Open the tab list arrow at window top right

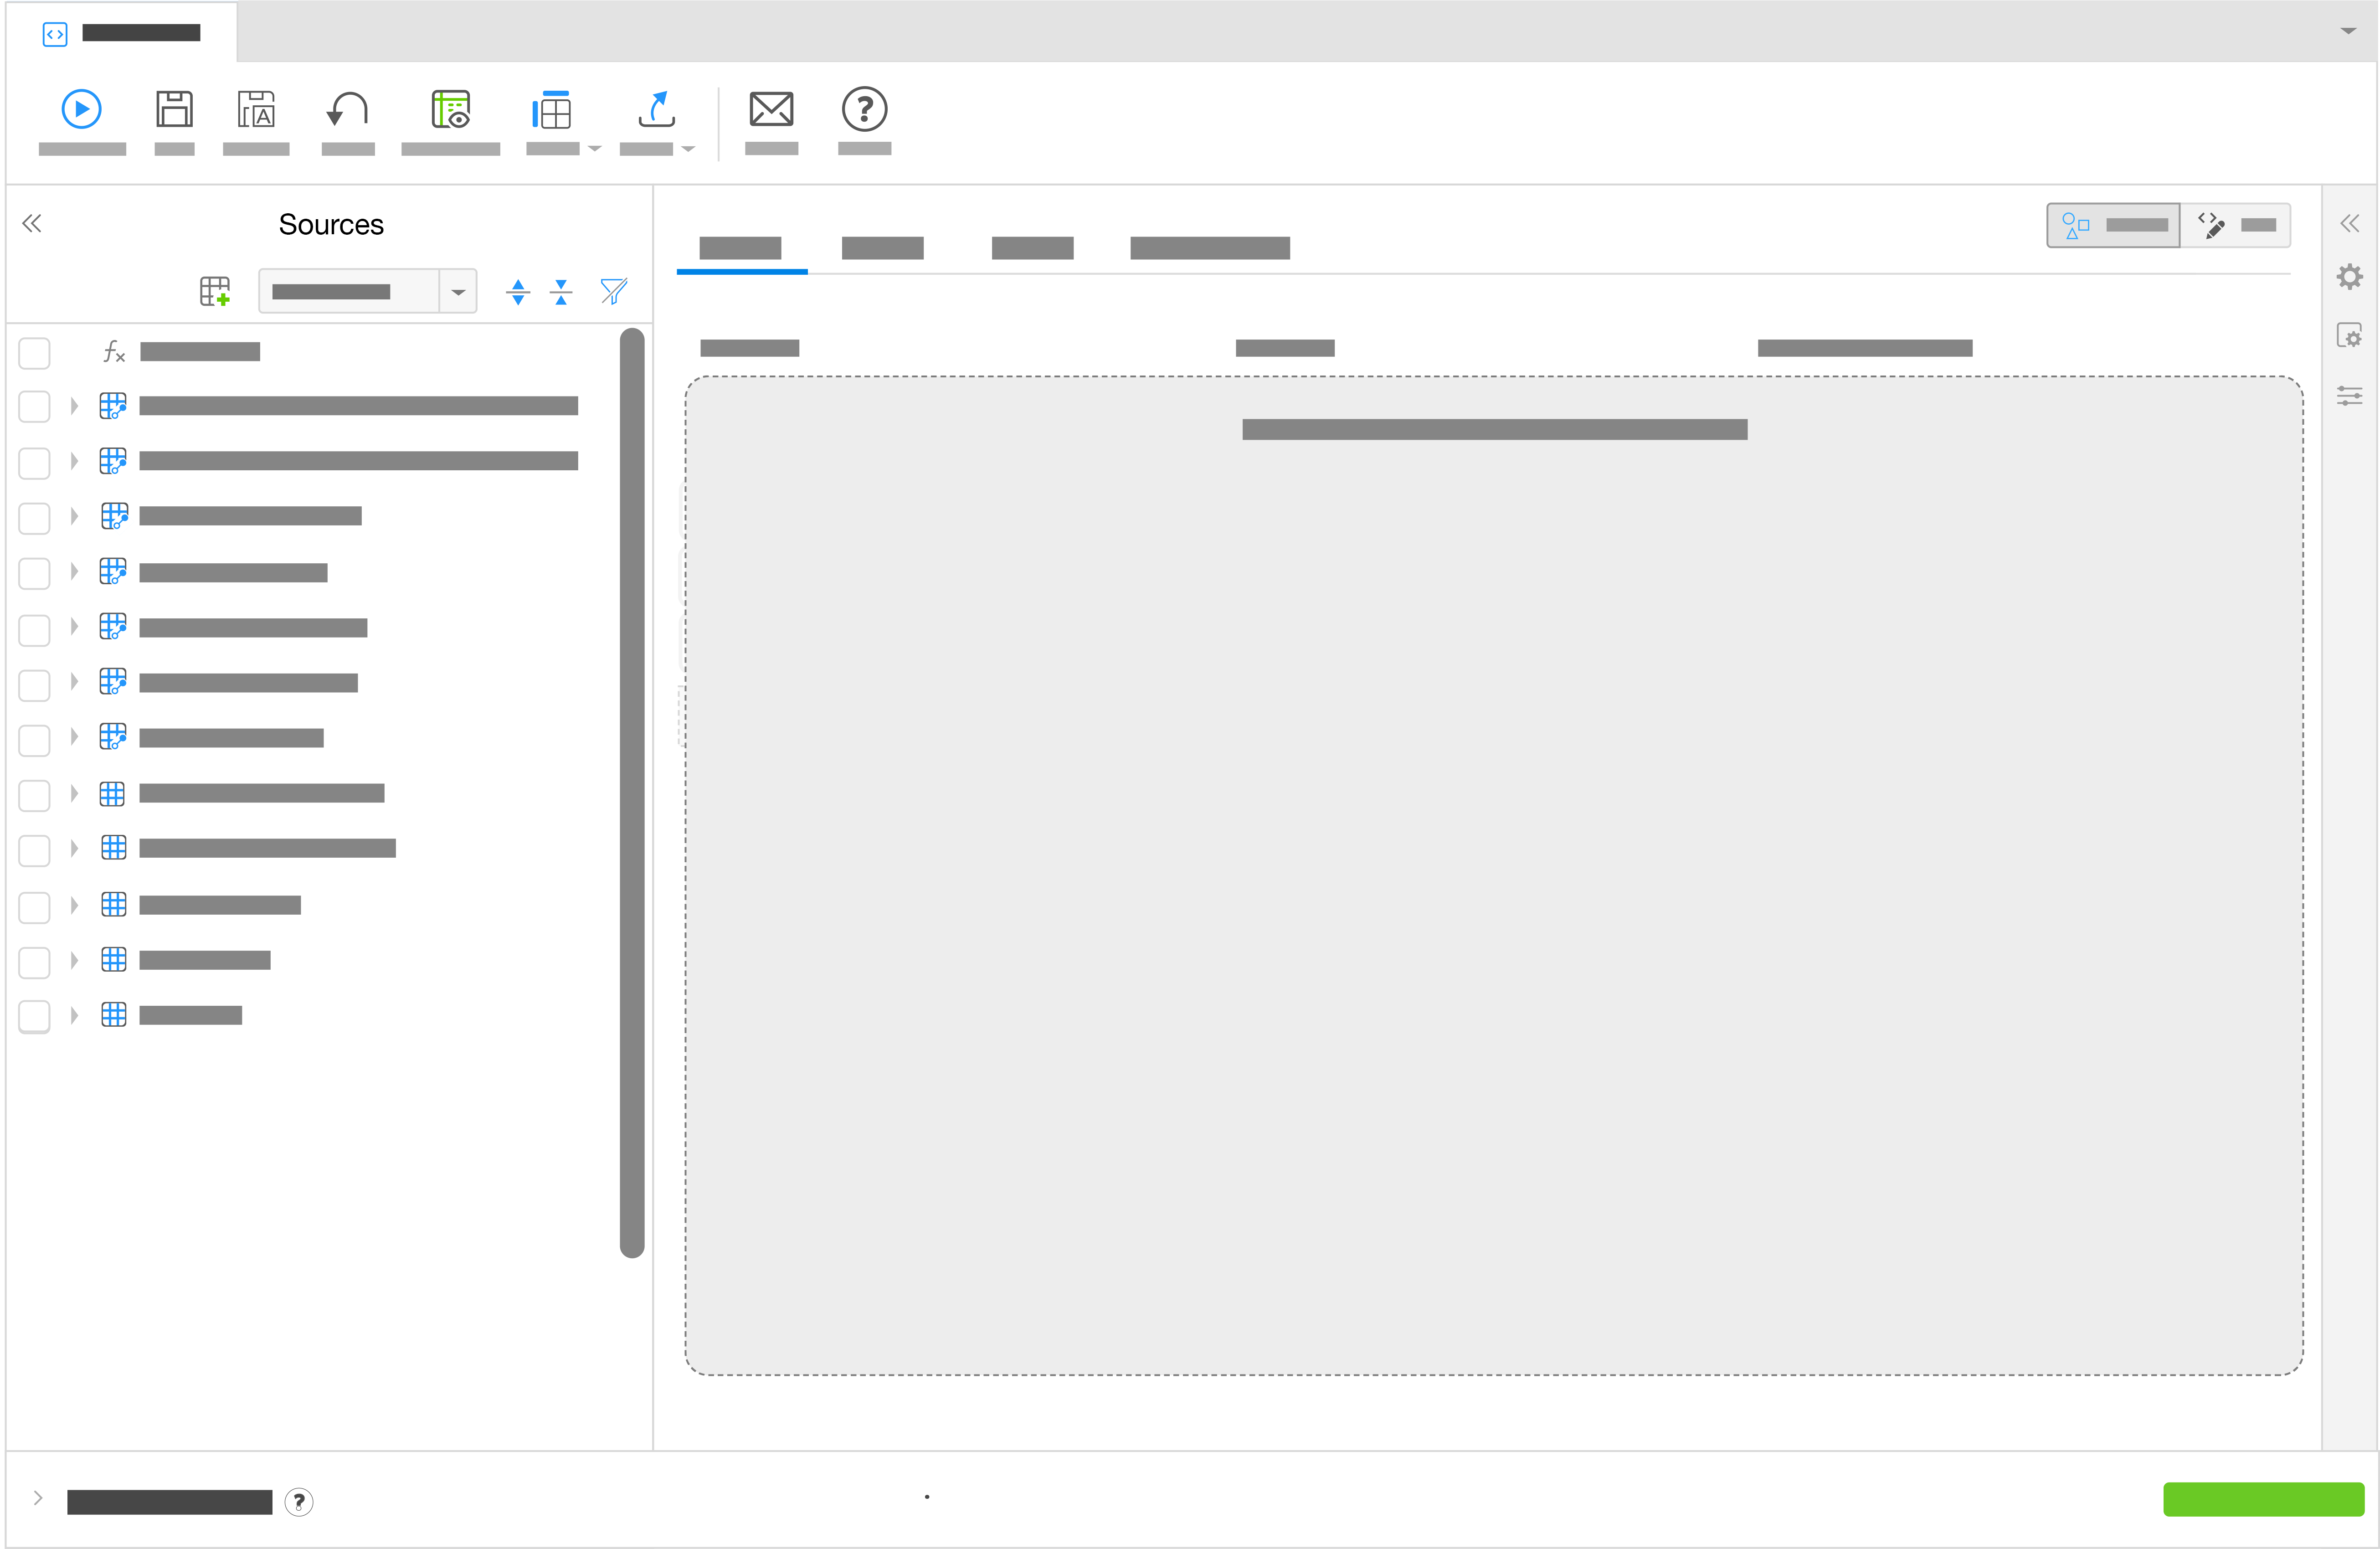(2349, 31)
